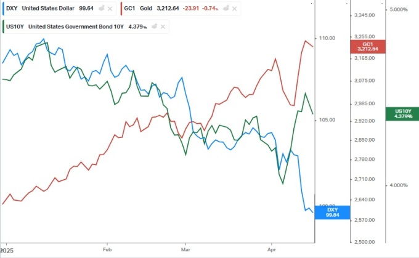The image size is (419, 258).
Task: Click the red GC1 color bar in legend
Action: pos(123,9)
